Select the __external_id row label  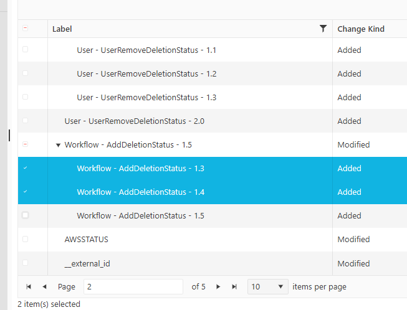point(87,263)
